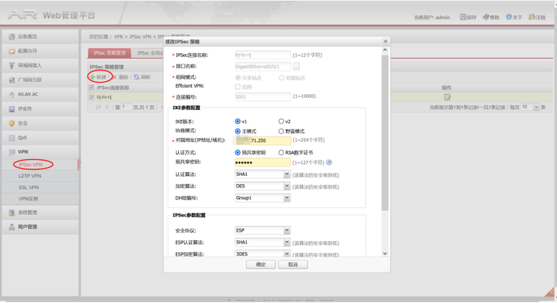Screen dimensions: 557x303
Task: Click the cancel button in dialog
Action: 293,264
